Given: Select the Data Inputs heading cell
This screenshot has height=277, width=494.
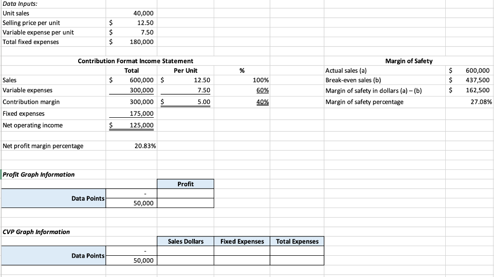Looking at the screenshot, I should pos(20,4).
